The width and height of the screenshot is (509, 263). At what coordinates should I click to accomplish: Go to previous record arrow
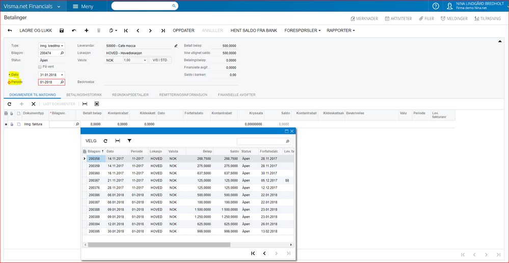(138, 31)
